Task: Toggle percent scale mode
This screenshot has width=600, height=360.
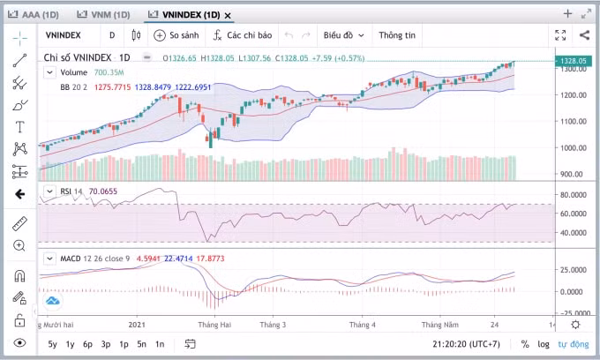Action: (x=525, y=344)
